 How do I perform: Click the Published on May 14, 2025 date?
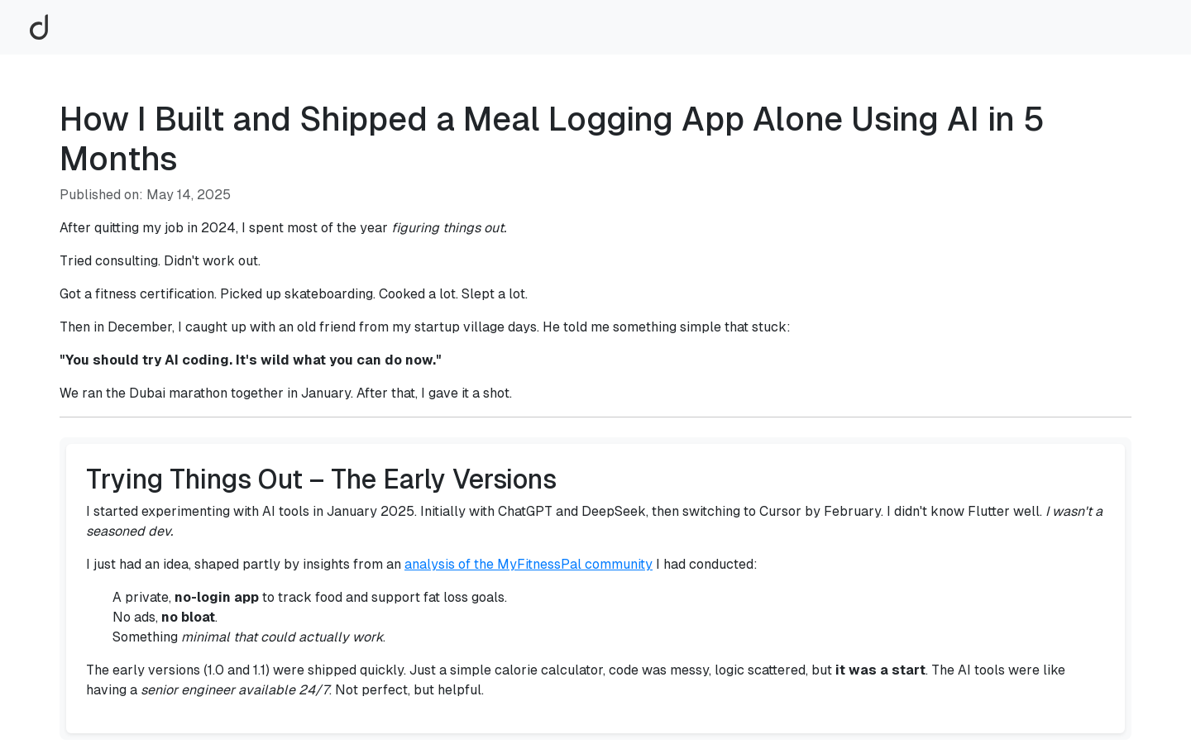[145, 195]
